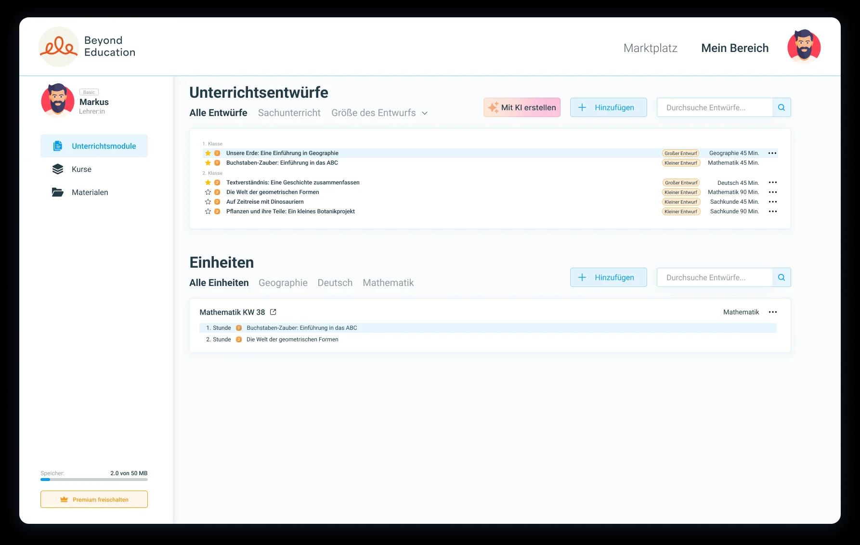Click the Speicher storage progress bar
The height and width of the screenshot is (545, 860).
tap(94, 480)
